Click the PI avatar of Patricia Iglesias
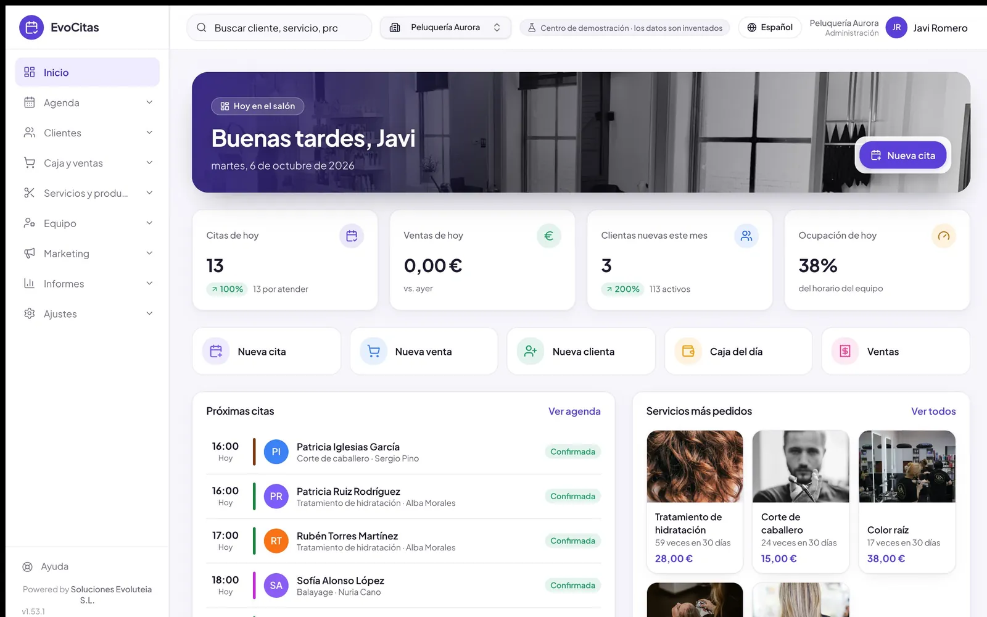 pos(276,452)
